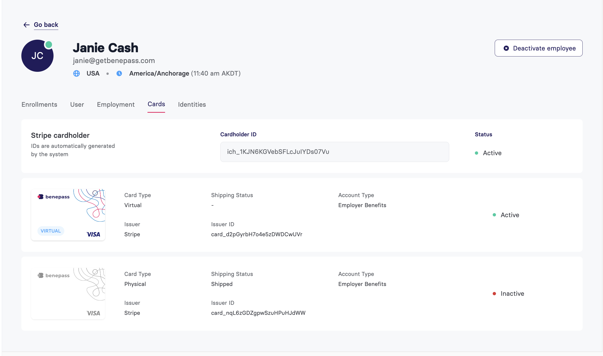
Task: Click the benepass logo on the virtual card
Action: 54,197
